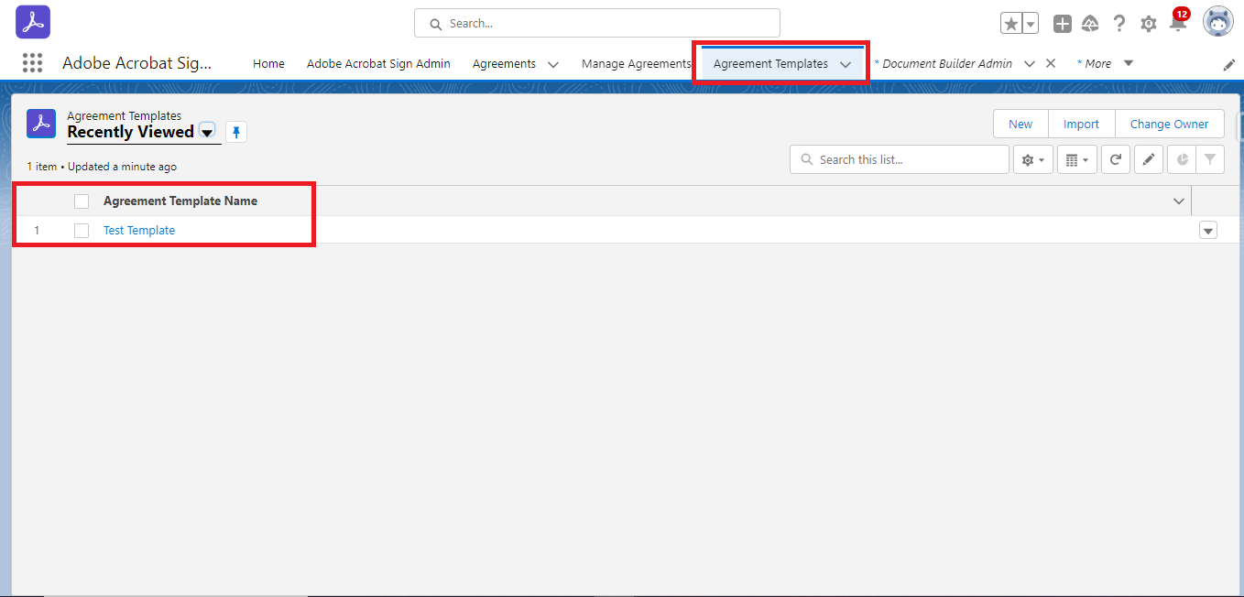Open the Test Template row actions menu
Image resolution: width=1244 pixels, height=597 pixels.
(x=1208, y=231)
